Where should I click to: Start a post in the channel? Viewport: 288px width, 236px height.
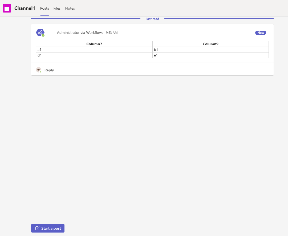click(x=48, y=228)
